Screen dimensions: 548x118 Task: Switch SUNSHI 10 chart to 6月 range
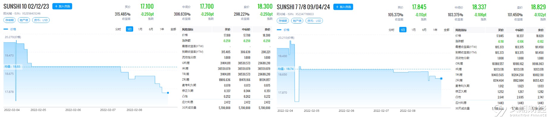pyautogui.click(x=151, y=29)
